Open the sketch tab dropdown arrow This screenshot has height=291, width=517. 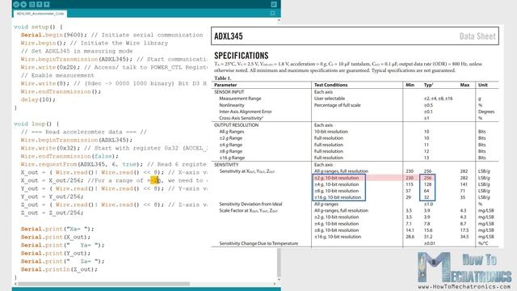coord(273,13)
